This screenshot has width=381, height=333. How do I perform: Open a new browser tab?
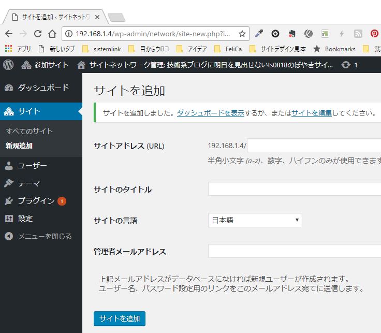tap(116, 17)
